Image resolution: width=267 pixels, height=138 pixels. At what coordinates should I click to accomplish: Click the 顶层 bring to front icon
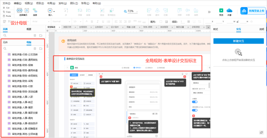pos(80,10)
